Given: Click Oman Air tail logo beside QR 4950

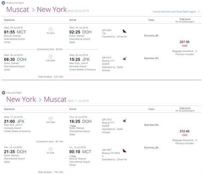Looking at the screenshot, I should [x=124, y=31].
